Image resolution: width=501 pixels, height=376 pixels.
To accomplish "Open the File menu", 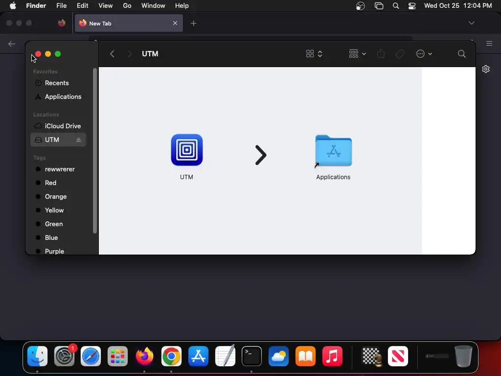I will (61, 6).
